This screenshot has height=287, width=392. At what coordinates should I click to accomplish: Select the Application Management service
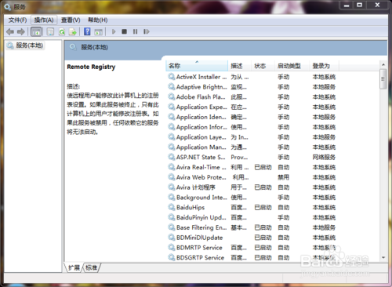click(252, 147)
